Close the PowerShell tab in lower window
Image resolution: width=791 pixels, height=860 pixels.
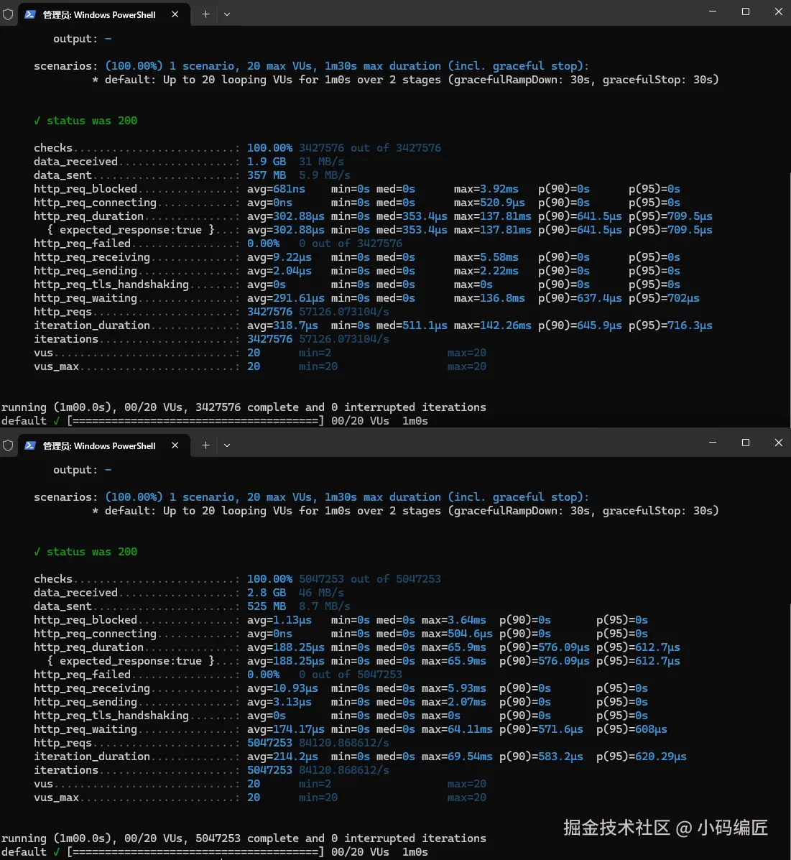tap(175, 445)
